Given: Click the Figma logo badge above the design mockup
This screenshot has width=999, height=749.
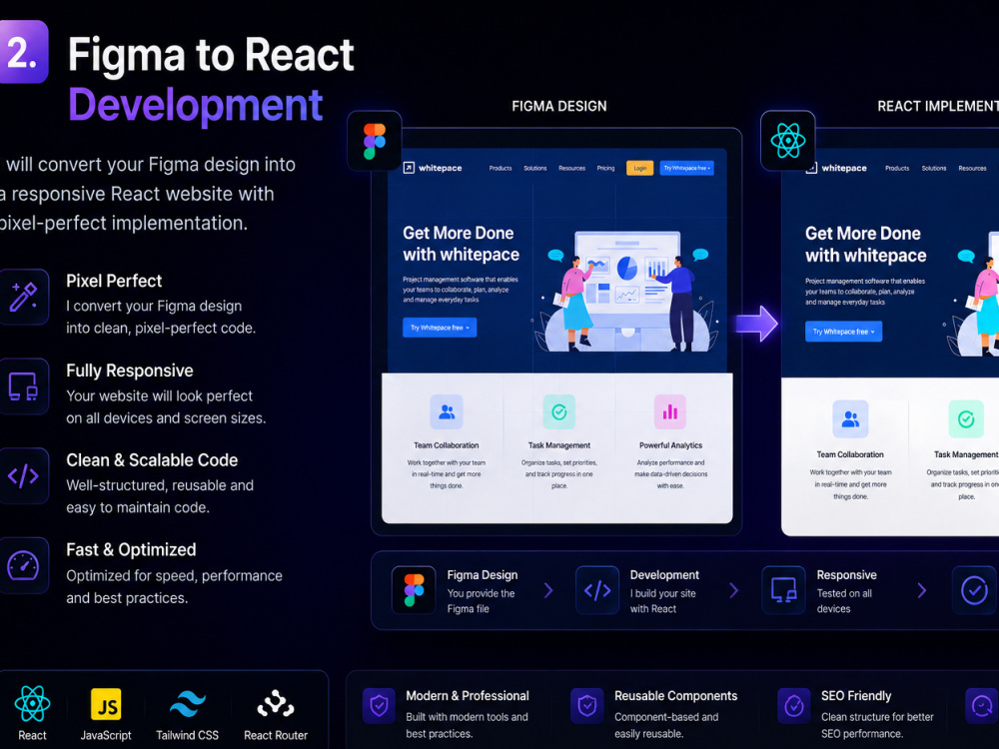Looking at the screenshot, I should click(x=375, y=141).
